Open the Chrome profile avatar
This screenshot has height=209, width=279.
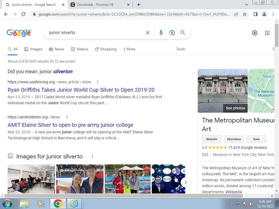[264, 14]
